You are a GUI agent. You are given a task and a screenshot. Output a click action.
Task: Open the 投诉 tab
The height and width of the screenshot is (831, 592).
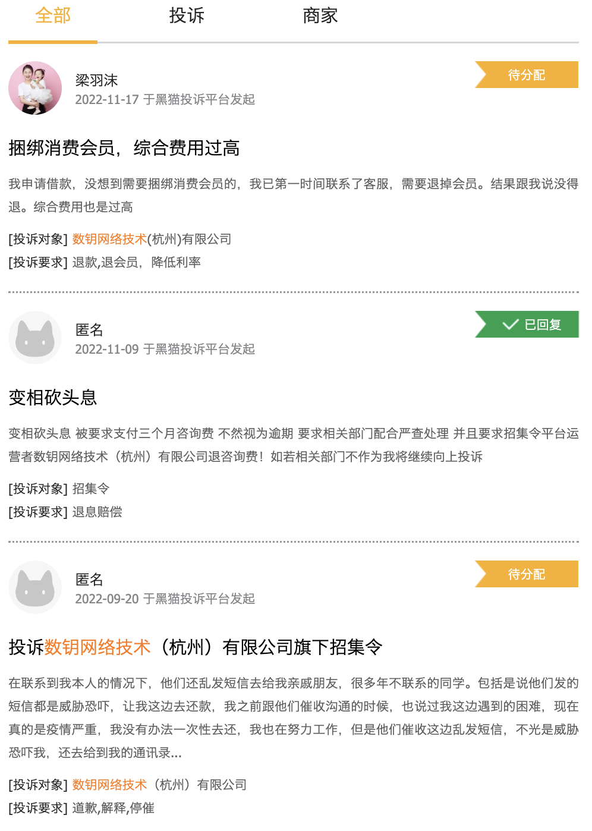coord(187,16)
